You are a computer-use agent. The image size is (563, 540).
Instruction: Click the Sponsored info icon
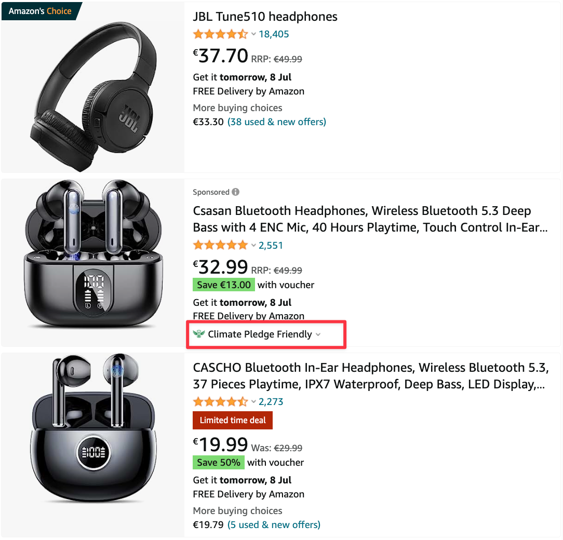click(x=236, y=192)
